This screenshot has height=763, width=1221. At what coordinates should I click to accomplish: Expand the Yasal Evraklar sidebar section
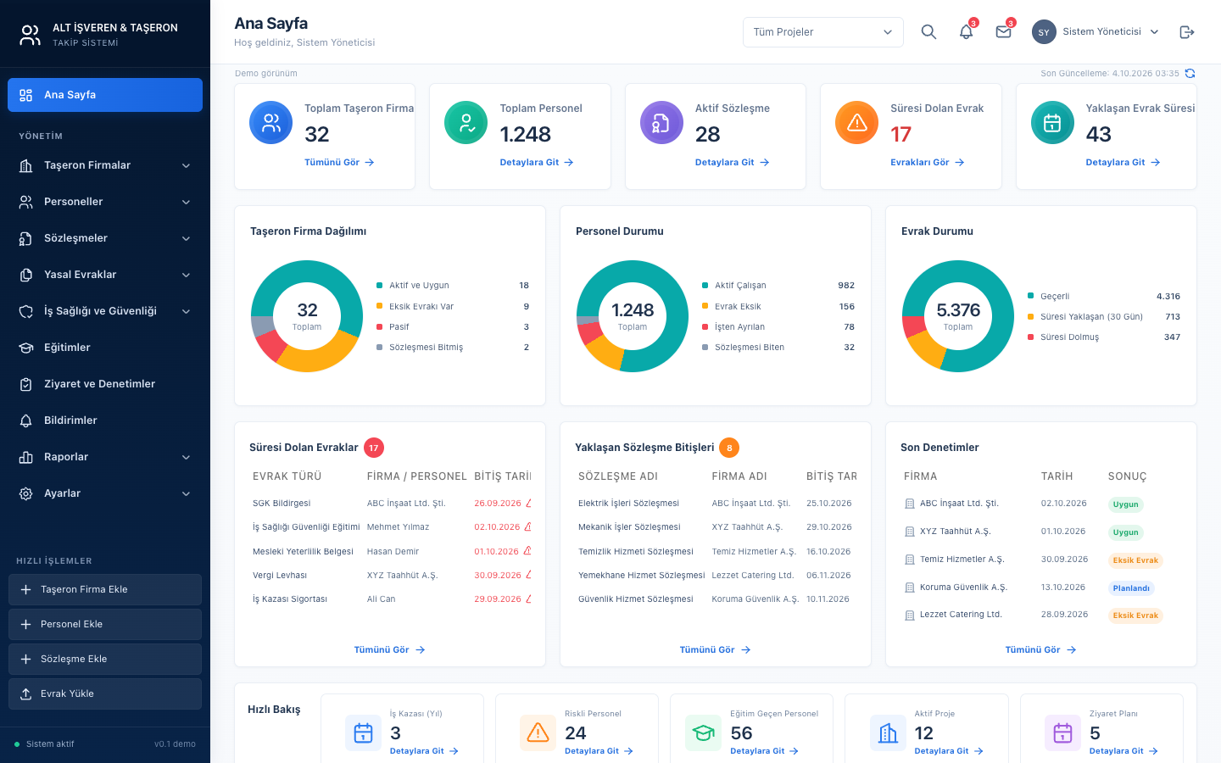pyautogui.click(x=105, y=275)
